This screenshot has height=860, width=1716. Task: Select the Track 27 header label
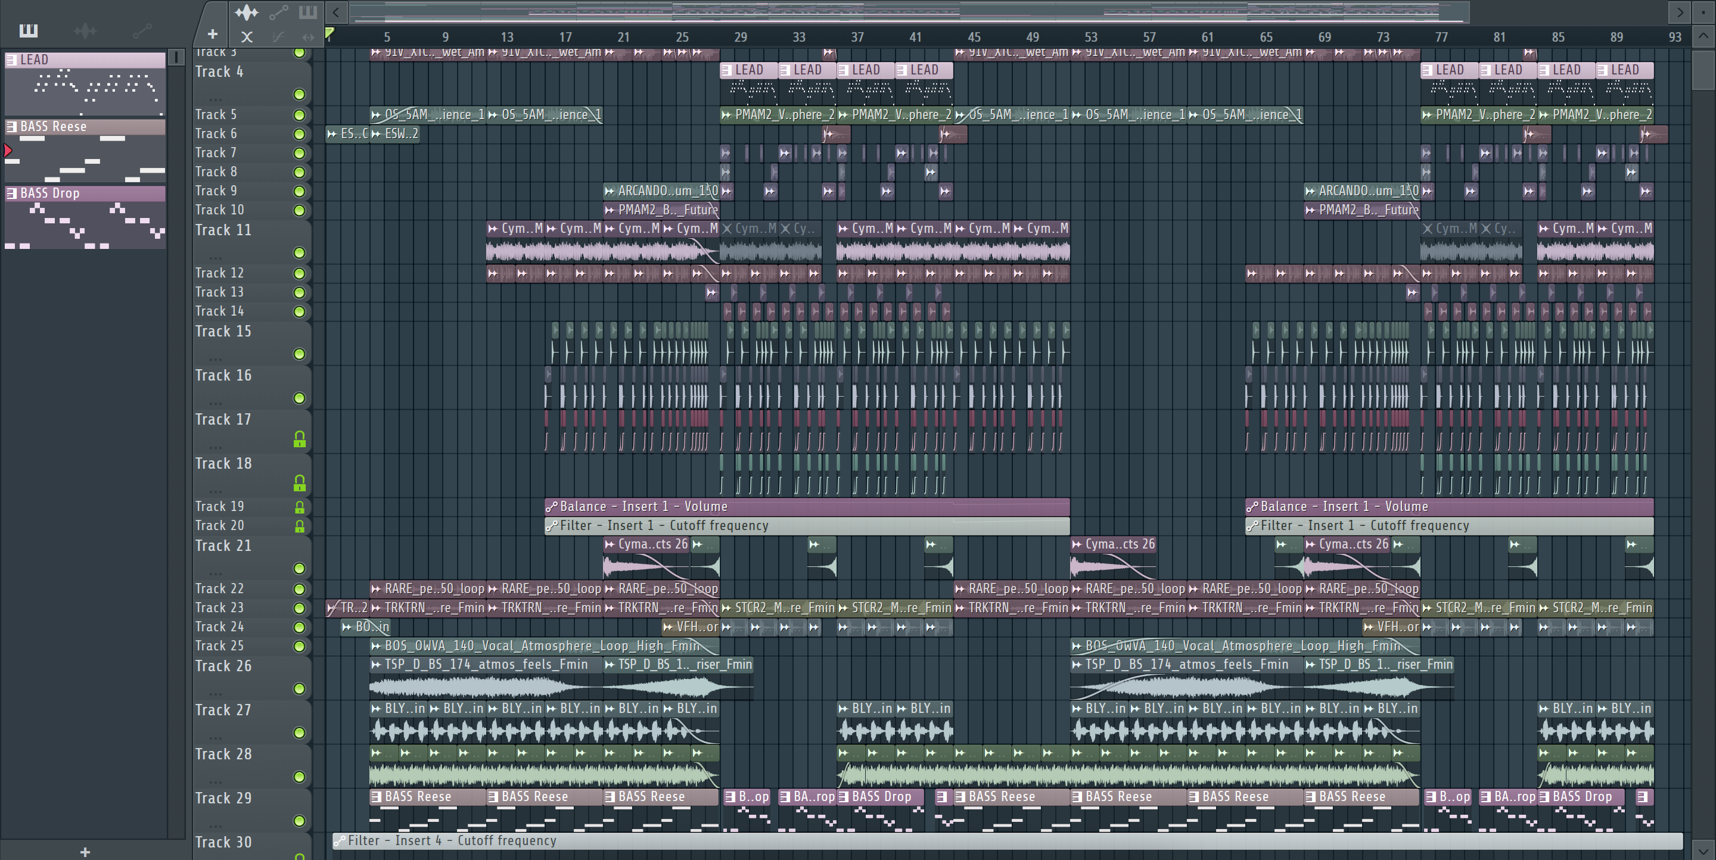[223, 711]
